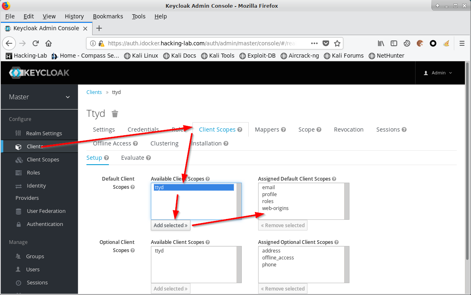471x295 pixels.
Task: View site information icon in address bar
Action: click(x=93, y=43)
